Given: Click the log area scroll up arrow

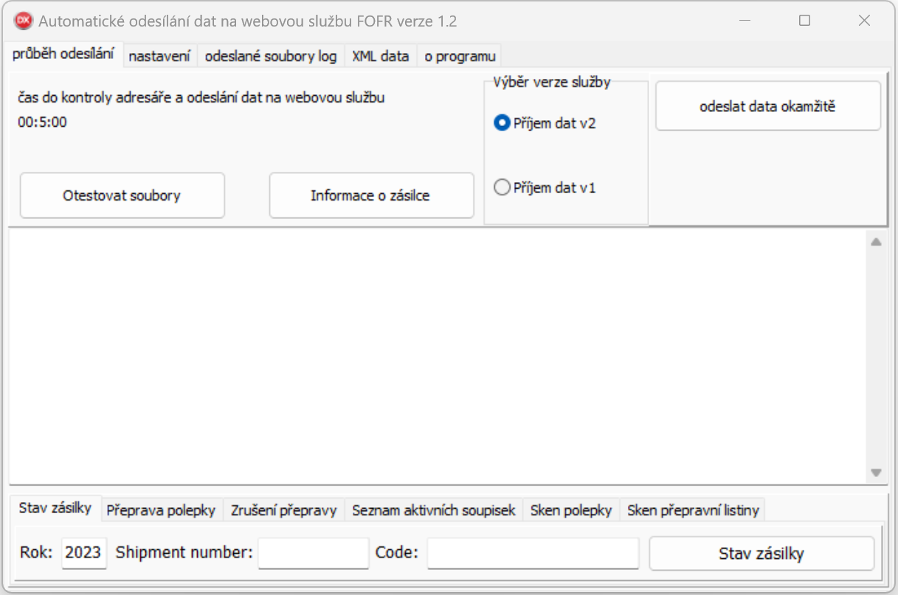Looking at the screenshot, I should (876, 242).
